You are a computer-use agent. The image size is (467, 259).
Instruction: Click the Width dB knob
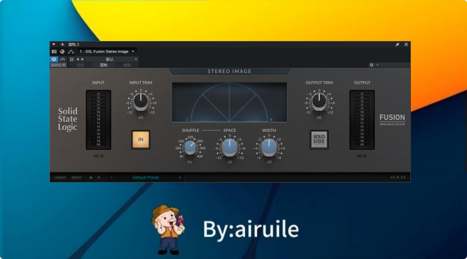coord(269,147)
